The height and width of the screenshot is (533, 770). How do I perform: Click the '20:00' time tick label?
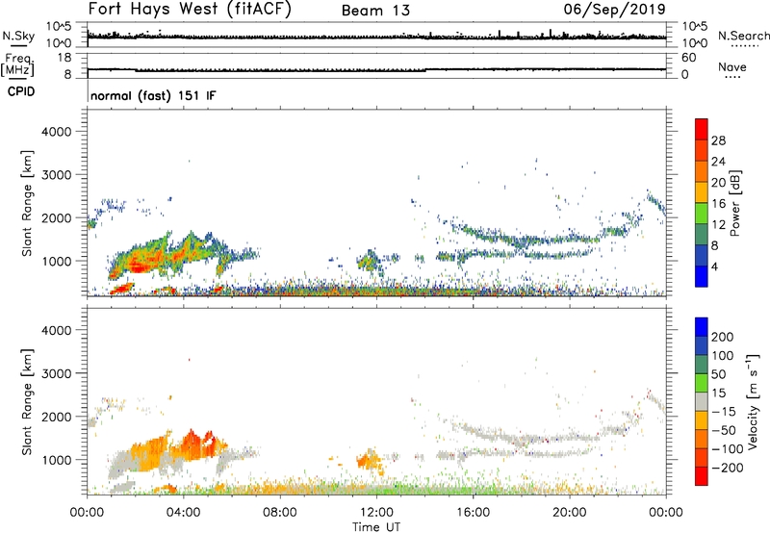[570, 513]
